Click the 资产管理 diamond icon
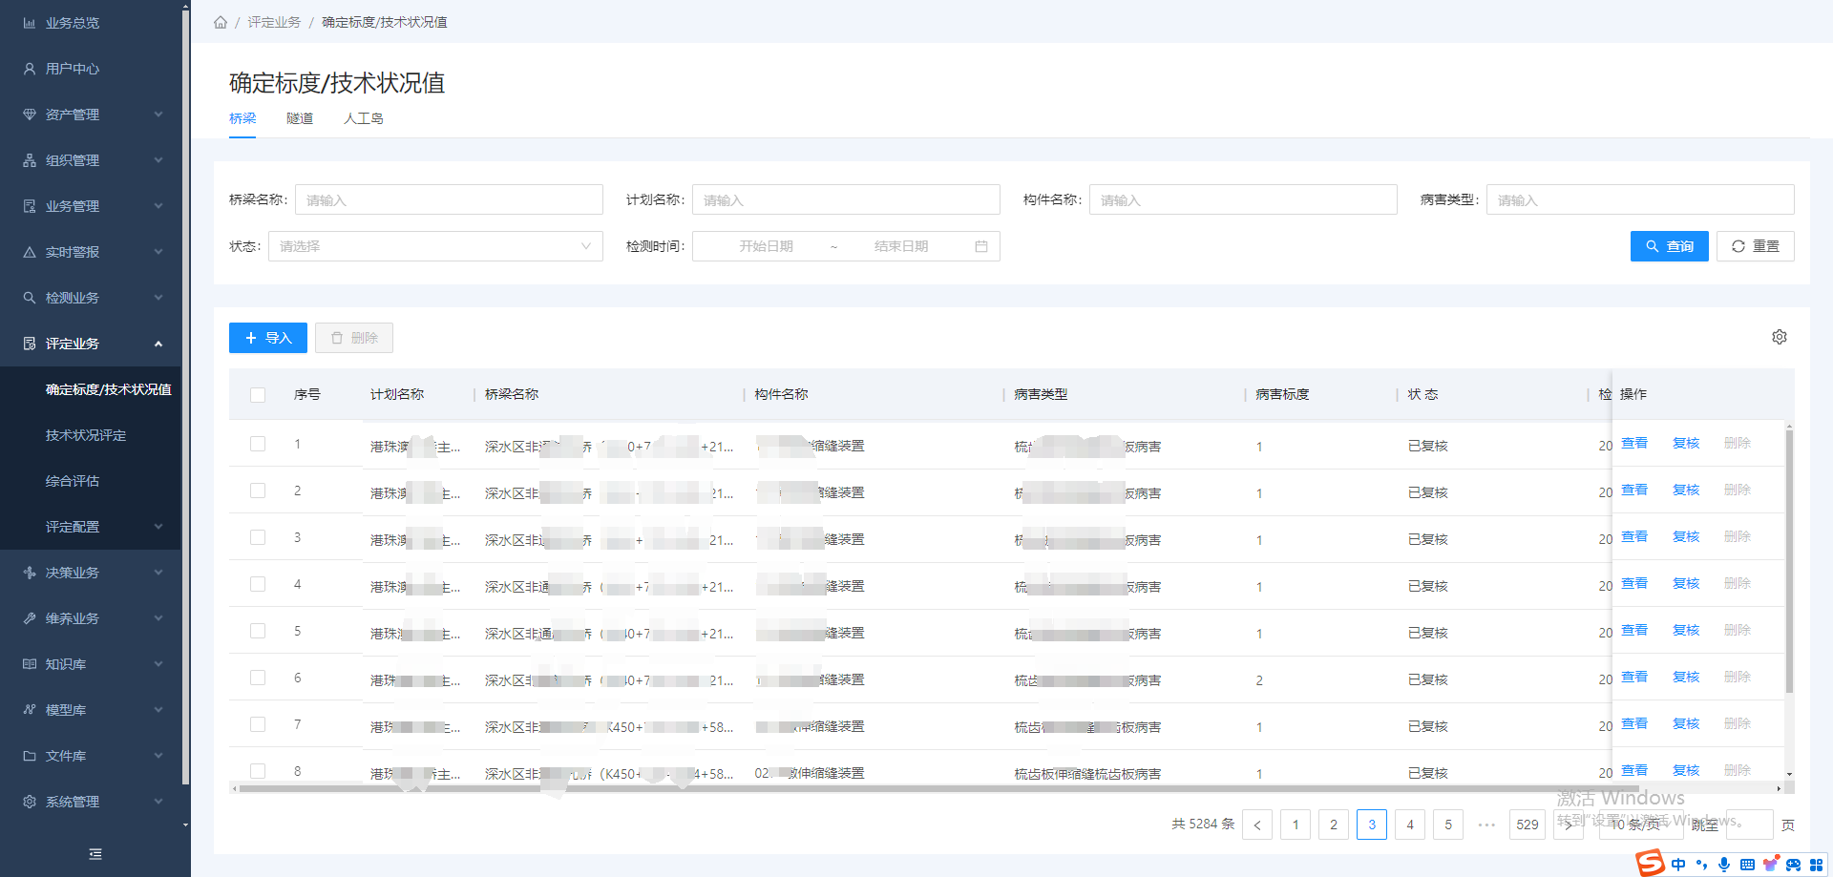 pos(30,115)
